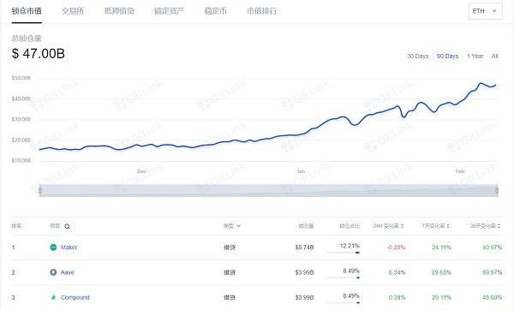
Task: Click the right handle of chart range slider
Action: 497,190
